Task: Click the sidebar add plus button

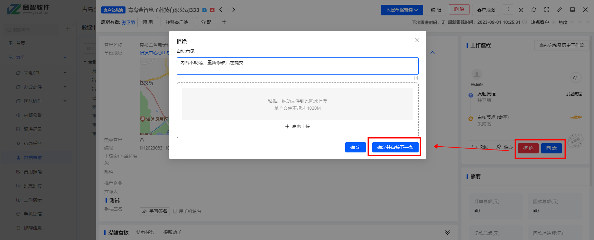Action: pos(68,29)
